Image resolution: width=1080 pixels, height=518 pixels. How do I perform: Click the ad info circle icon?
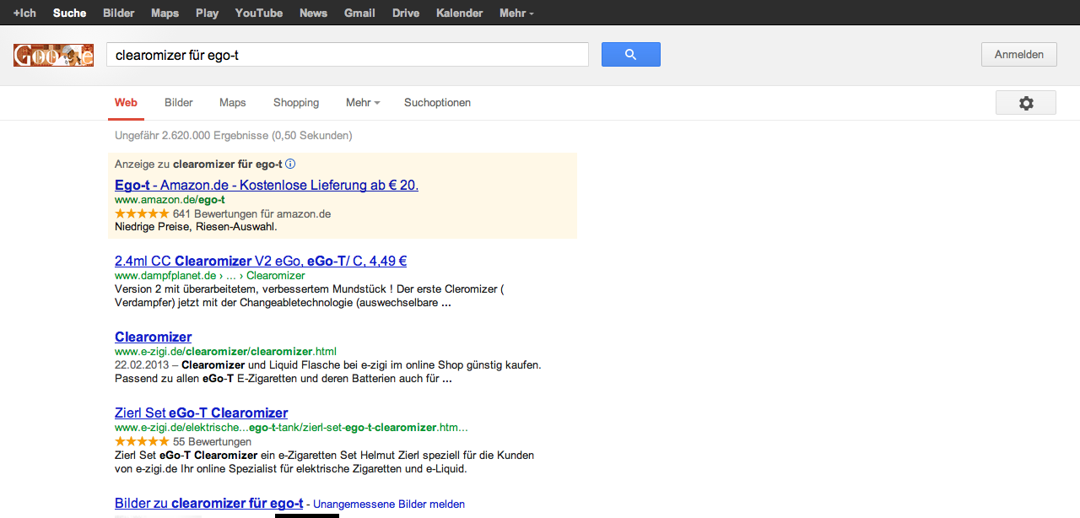(x=290, y=164)
